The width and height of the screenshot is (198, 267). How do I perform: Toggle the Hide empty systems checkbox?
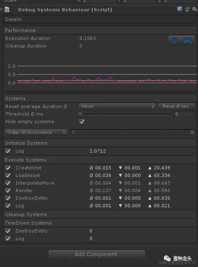point(82,122)
